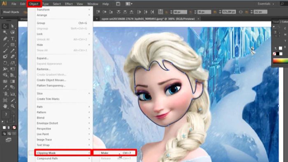Choose the Rotate tool
288x162 pixels.
click(x=5, y=63)
